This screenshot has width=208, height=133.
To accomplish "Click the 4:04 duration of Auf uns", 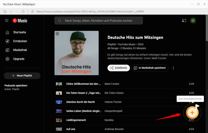I will click(x=191, y=129).
